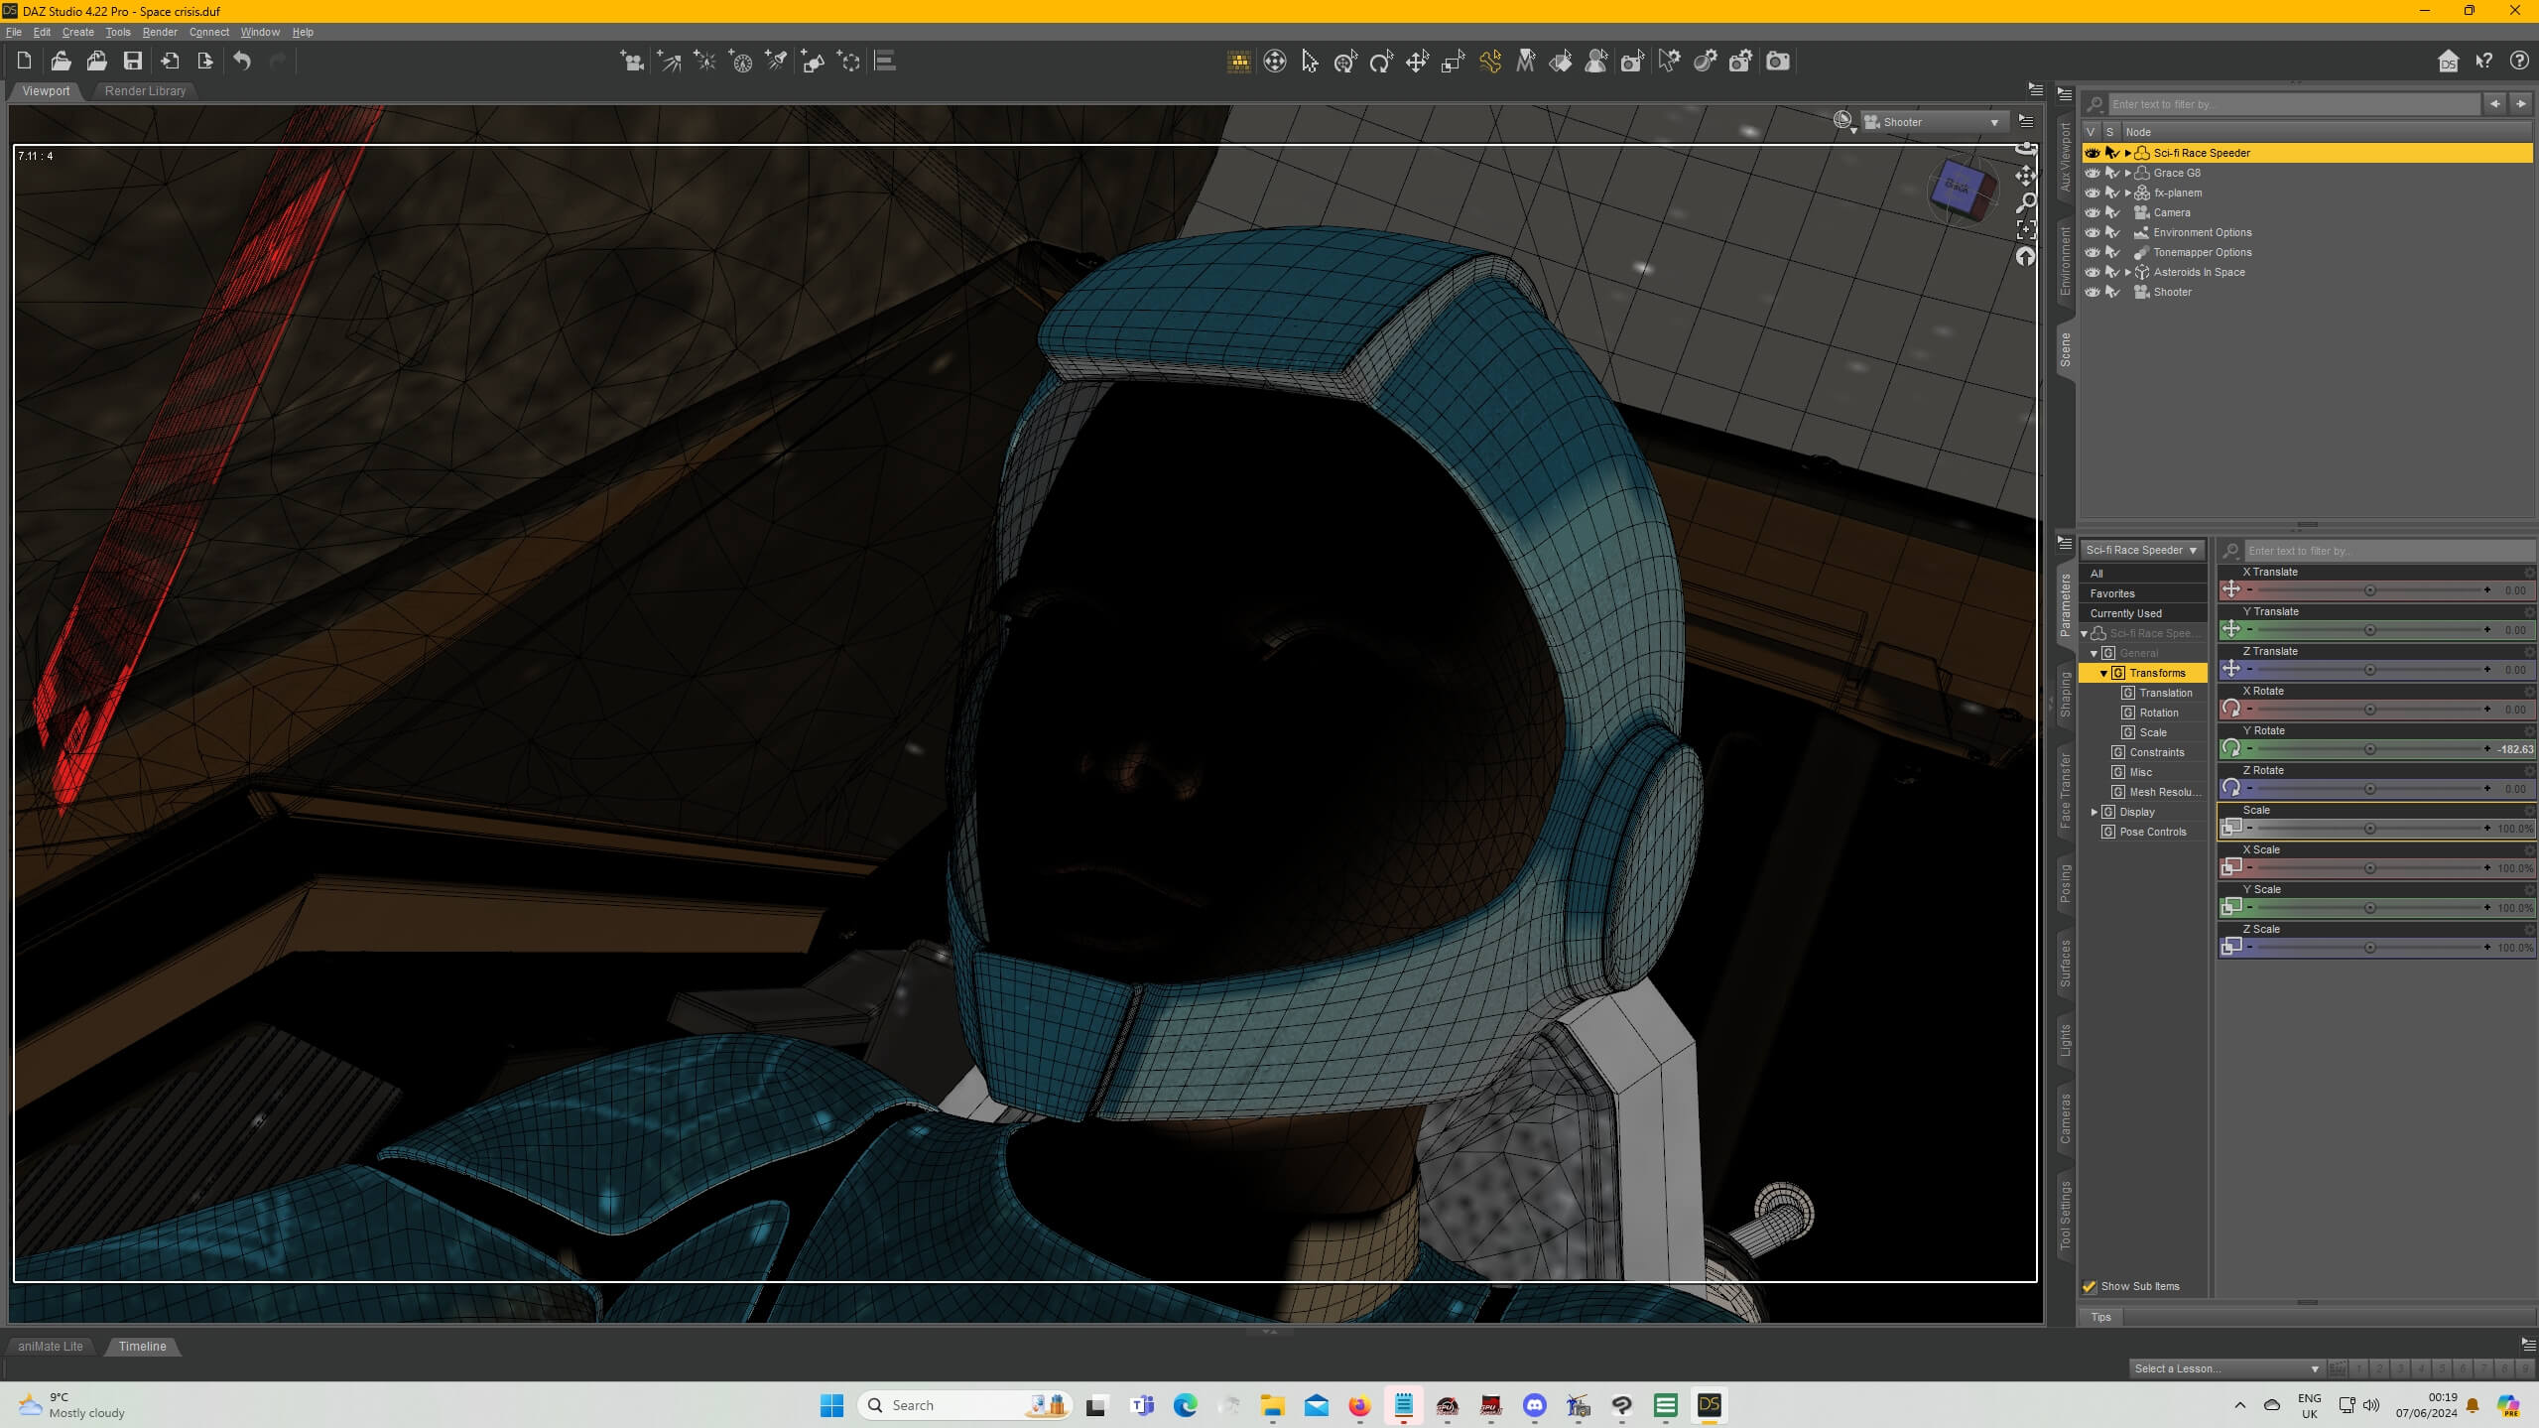This screenshot has height=1428, width=2539.
Task: Click the Create New Camera icon
Action: point(632,62)
